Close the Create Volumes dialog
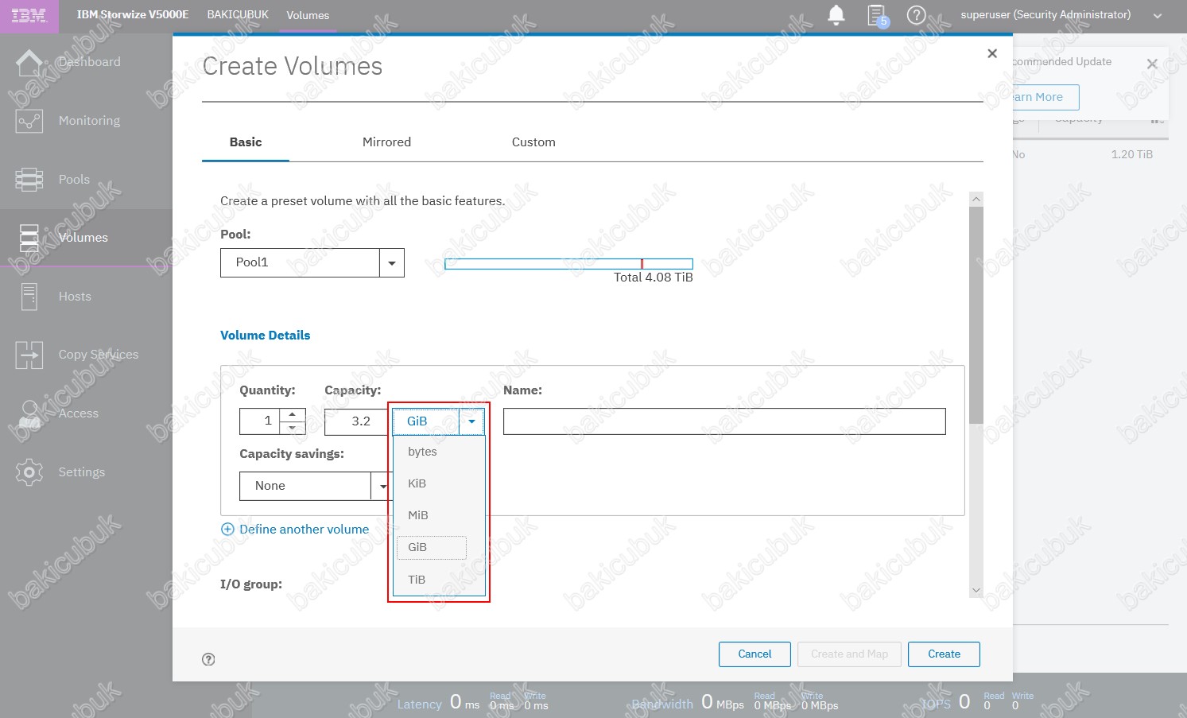Image resolution: width=1187 pixels, height=718 pixels. [992, 53]
